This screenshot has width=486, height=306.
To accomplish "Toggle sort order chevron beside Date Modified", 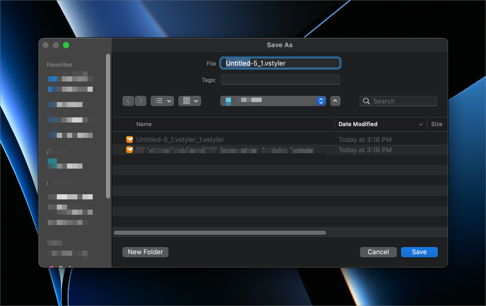I will pos(421,125).
